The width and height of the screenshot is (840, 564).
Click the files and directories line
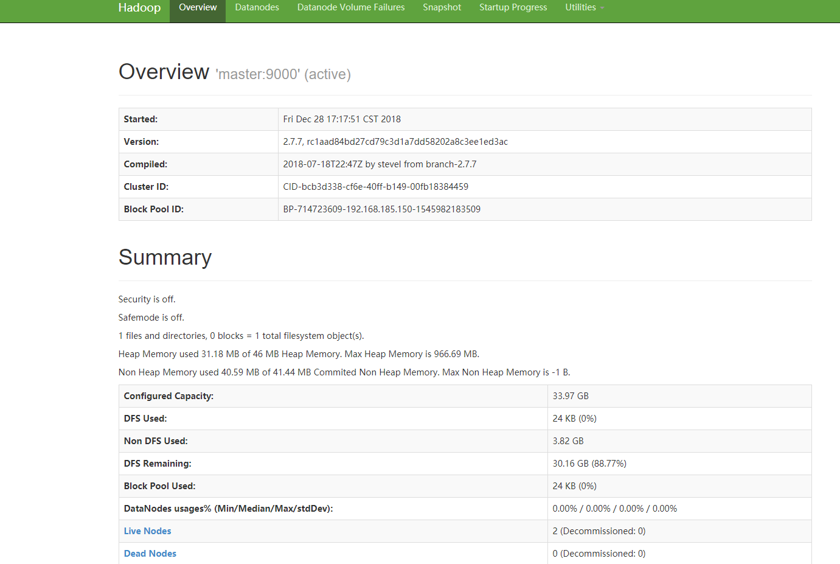point(241,336)
